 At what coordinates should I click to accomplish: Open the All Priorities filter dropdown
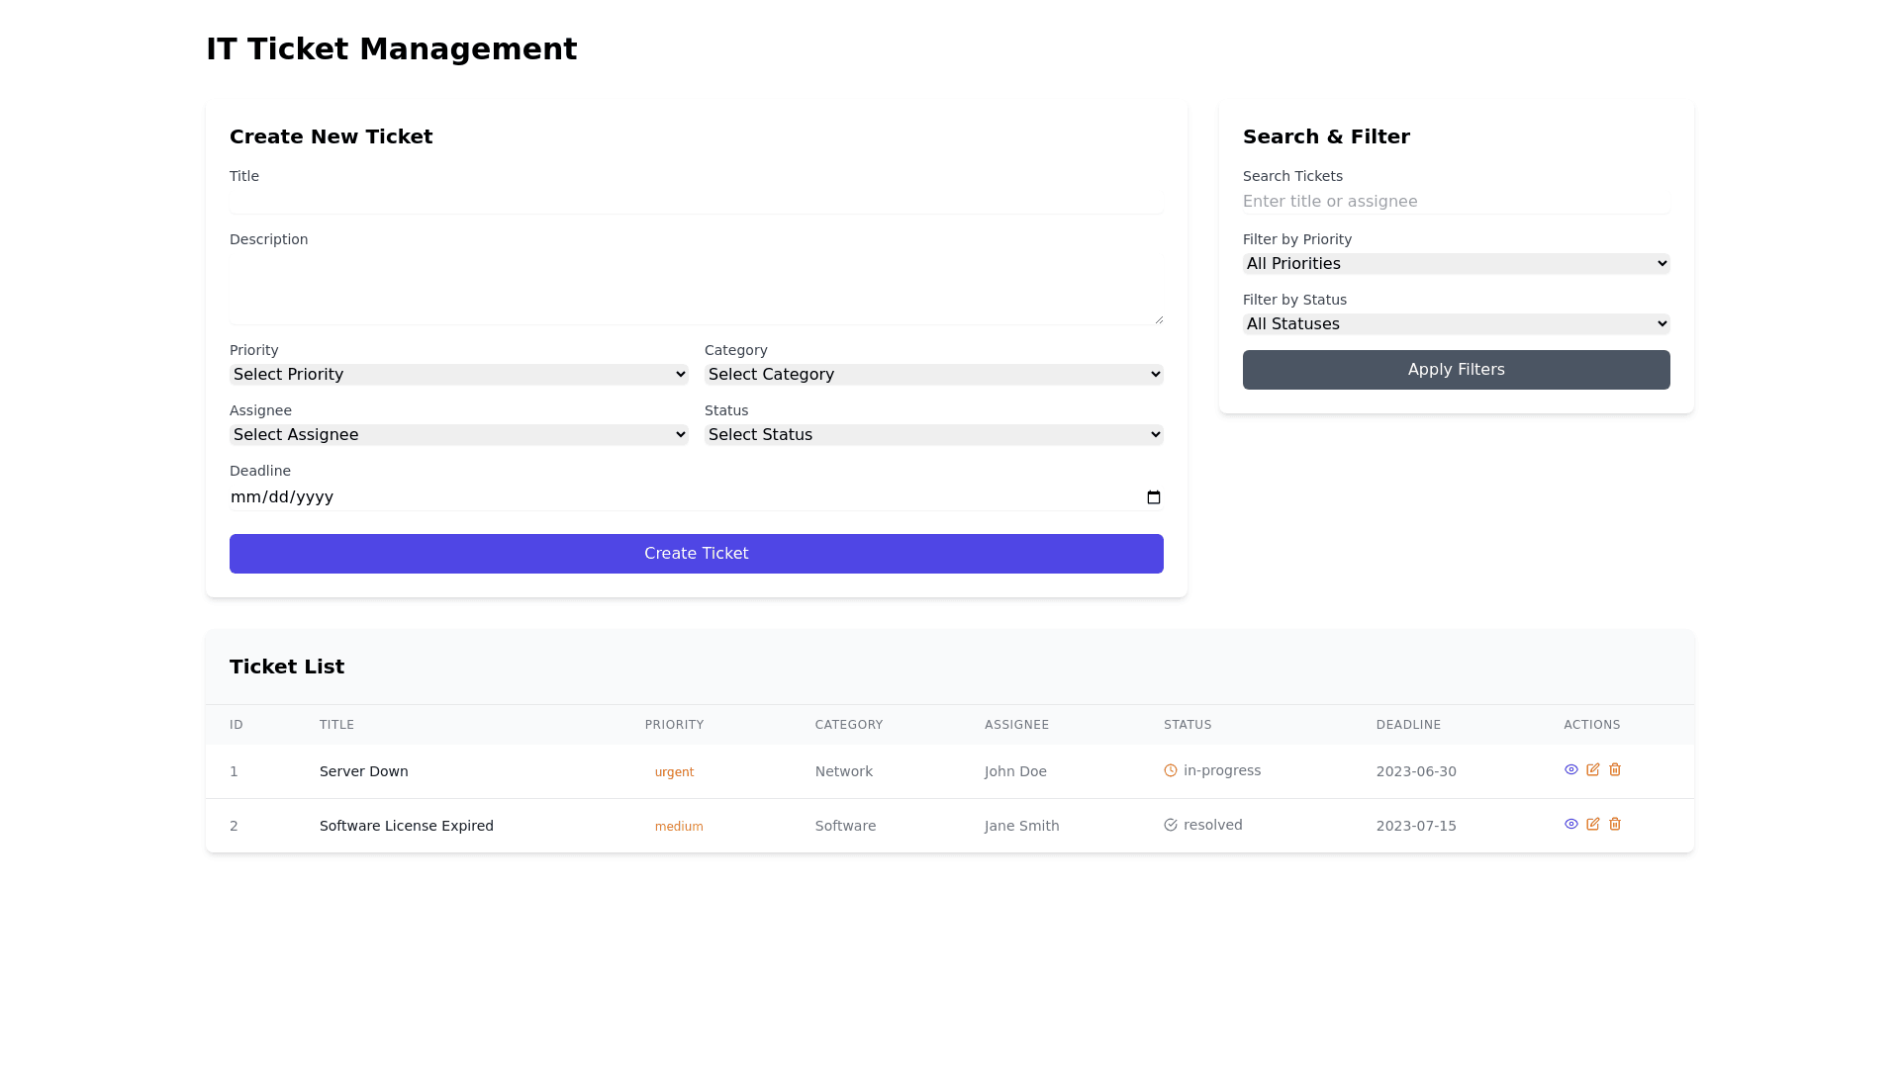point(1456,264)
